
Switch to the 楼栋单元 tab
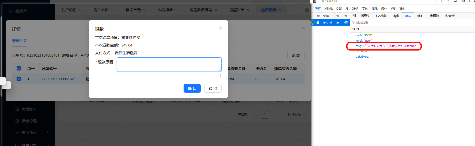pos(133,10)
